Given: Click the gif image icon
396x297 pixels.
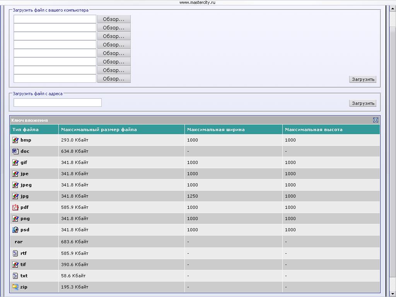Looking at the screenshot, I should 15,162.
